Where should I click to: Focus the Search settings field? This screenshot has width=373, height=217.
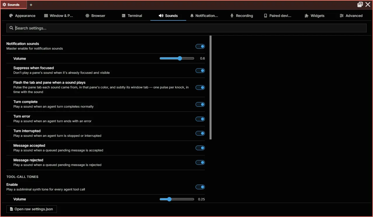click(x=186, y=28)
